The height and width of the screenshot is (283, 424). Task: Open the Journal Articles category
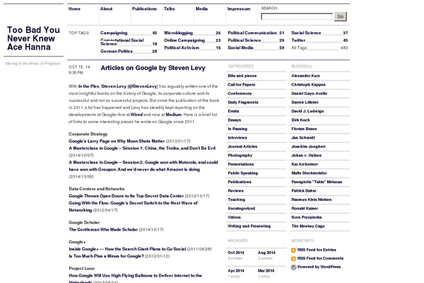click(x=242, y=146)
